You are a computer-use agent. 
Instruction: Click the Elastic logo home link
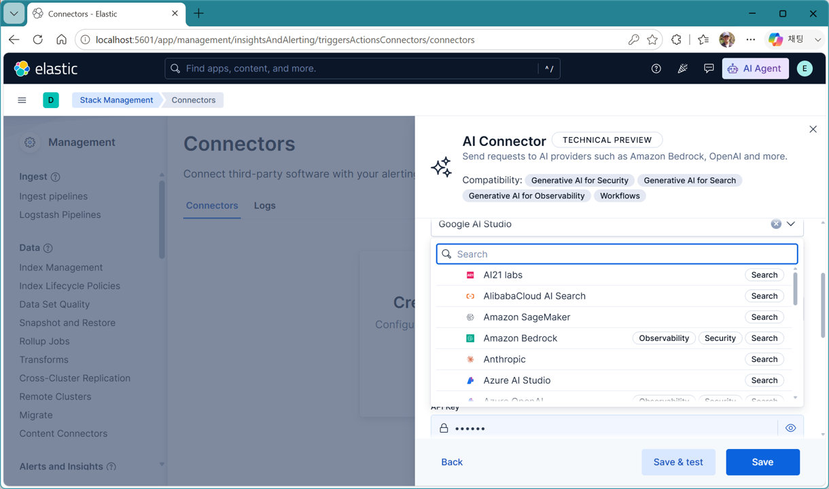(x=46, y=69)
